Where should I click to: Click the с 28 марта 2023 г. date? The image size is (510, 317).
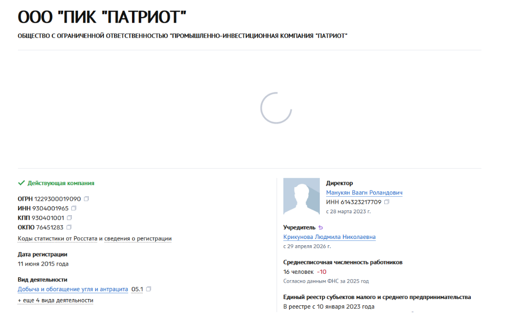(x=348, y=211)
